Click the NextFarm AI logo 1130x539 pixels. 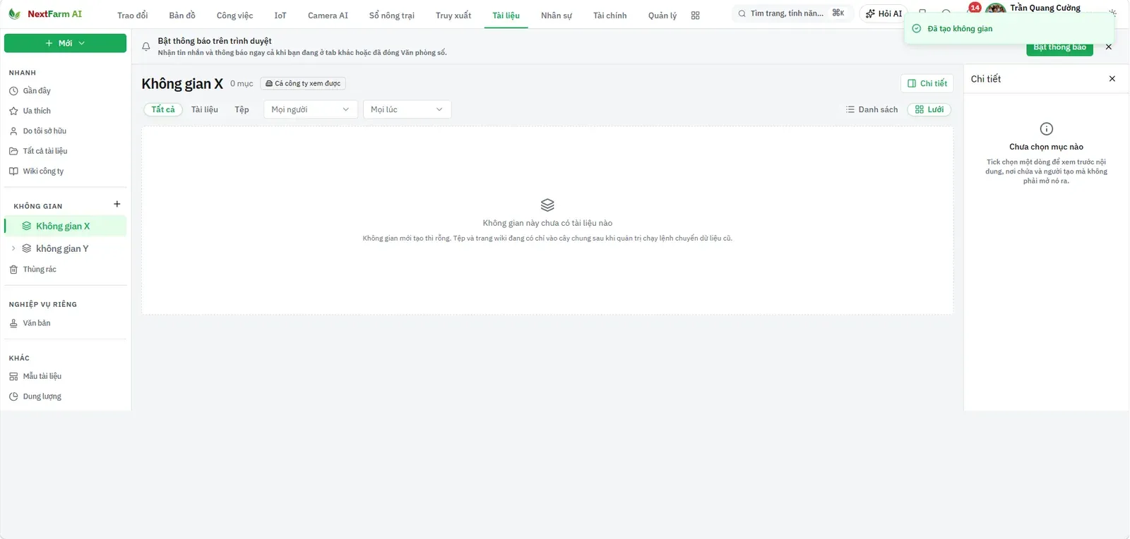coord(45,14)
